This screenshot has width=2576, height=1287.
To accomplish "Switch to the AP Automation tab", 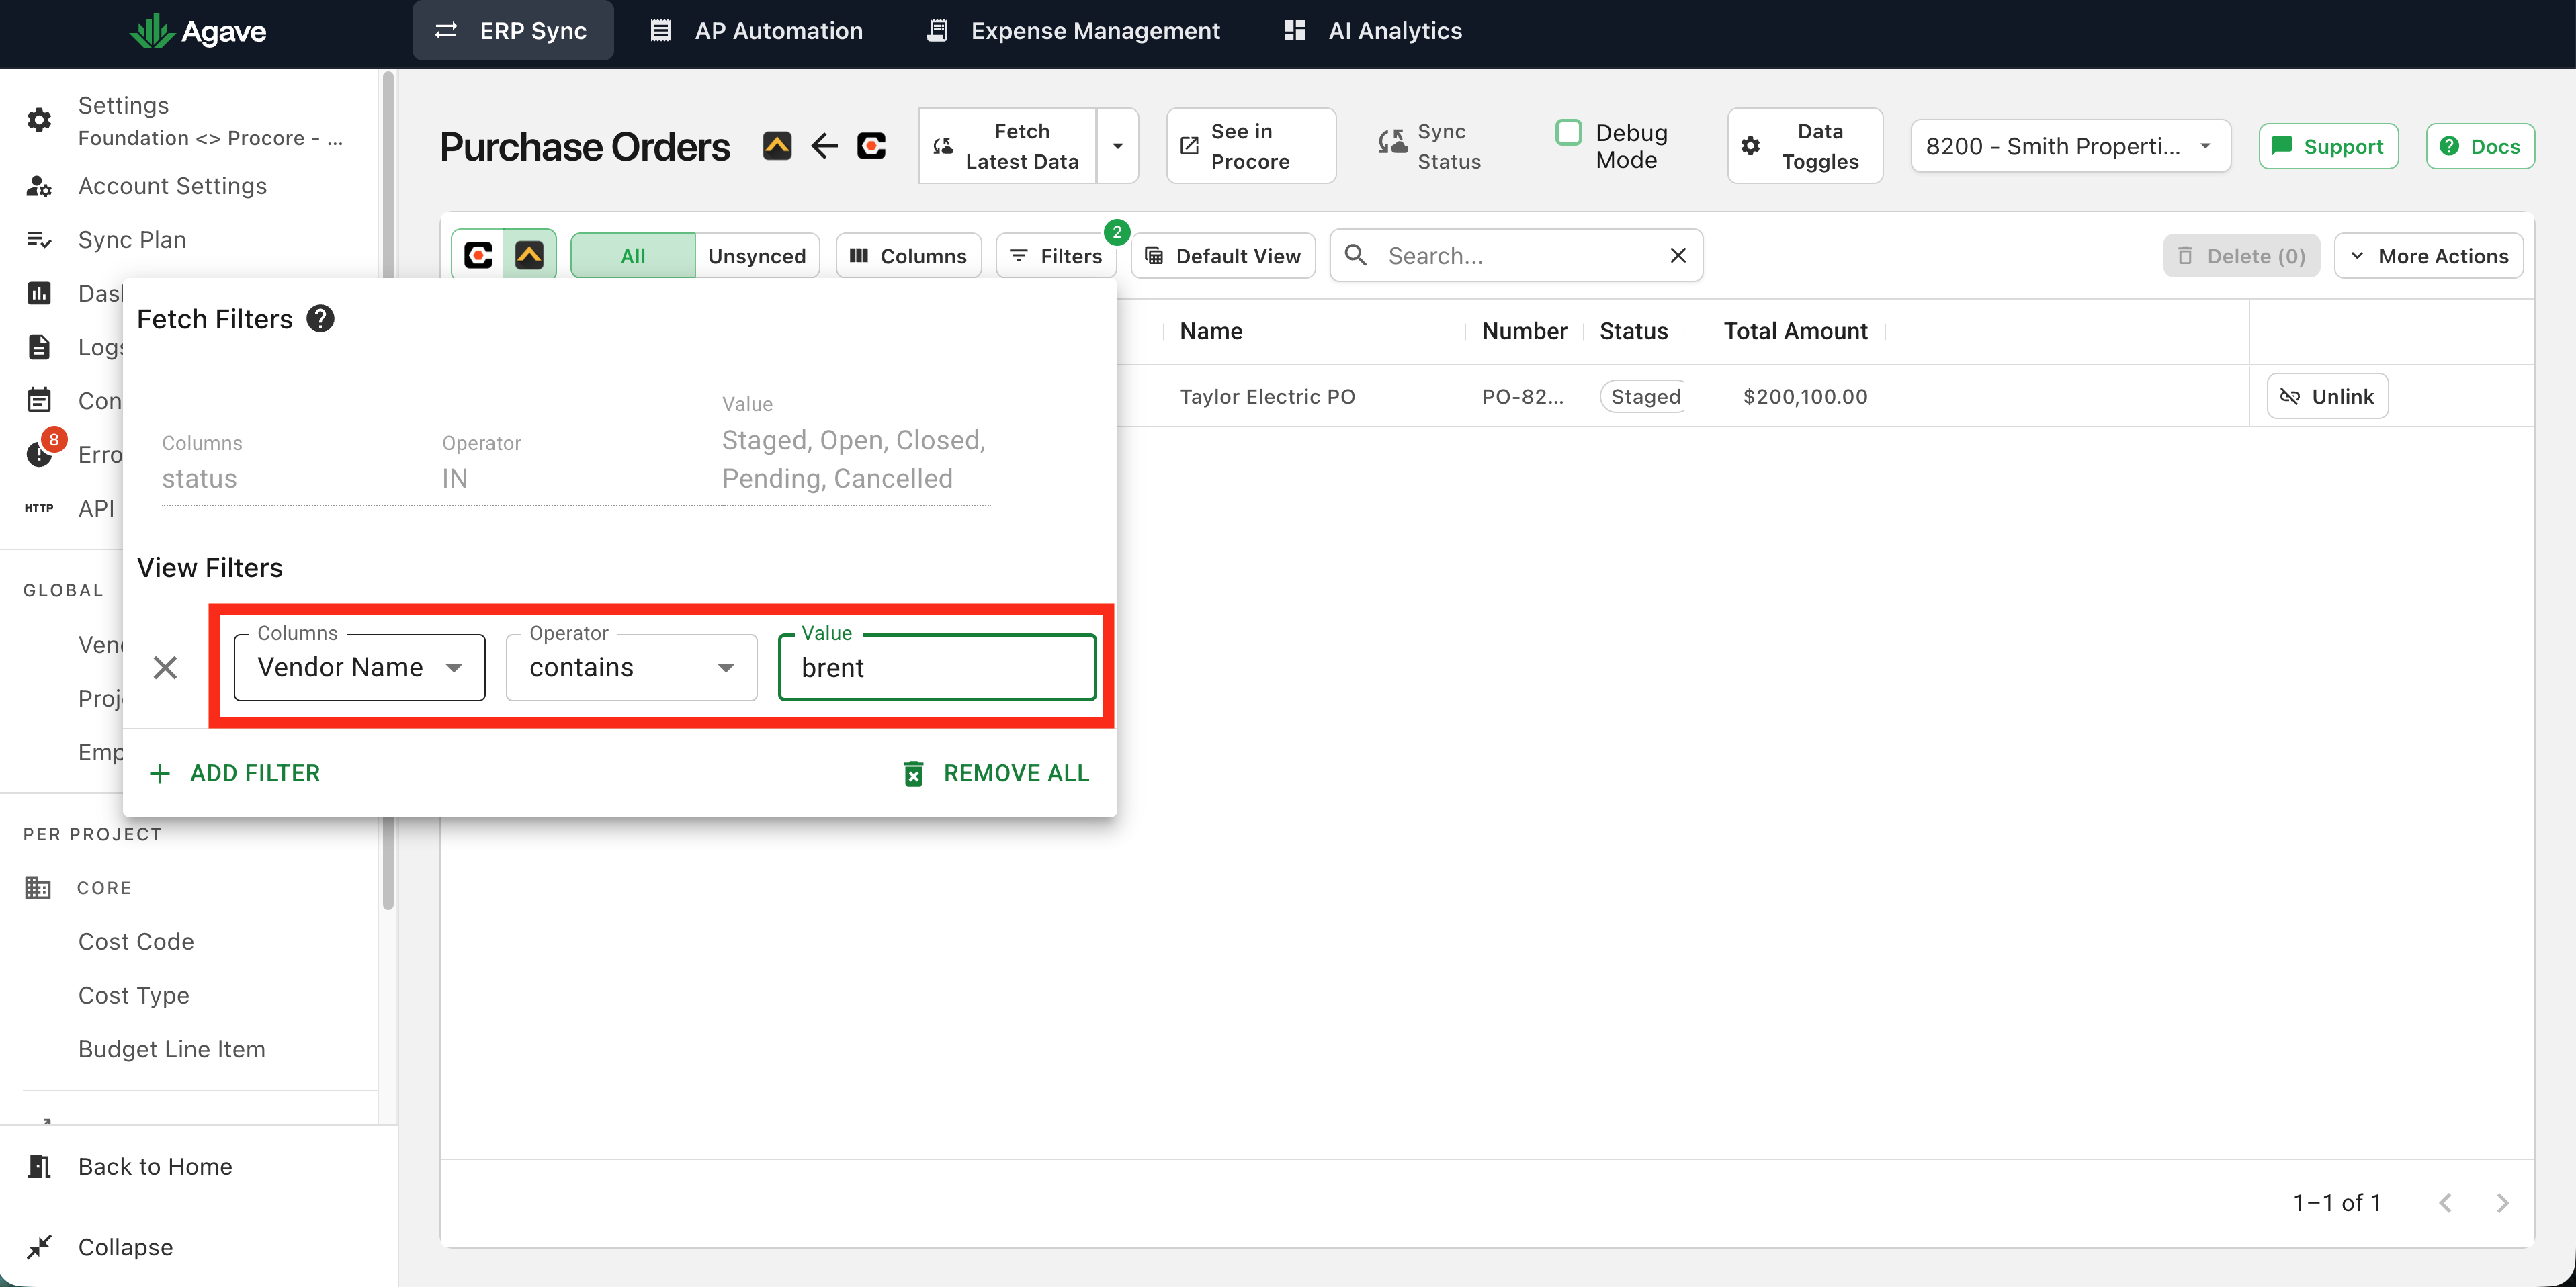I will (x=756, y=31).
